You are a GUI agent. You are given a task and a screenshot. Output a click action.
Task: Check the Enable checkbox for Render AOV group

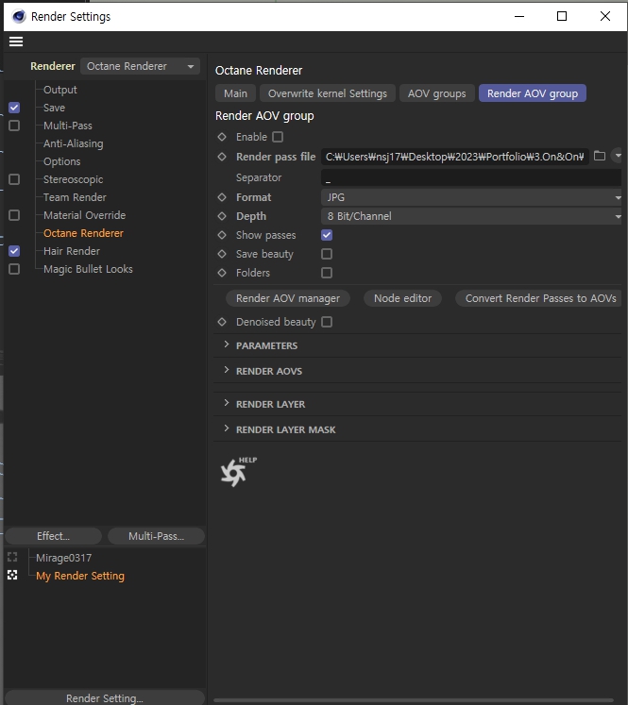click(x=278, y=137)
